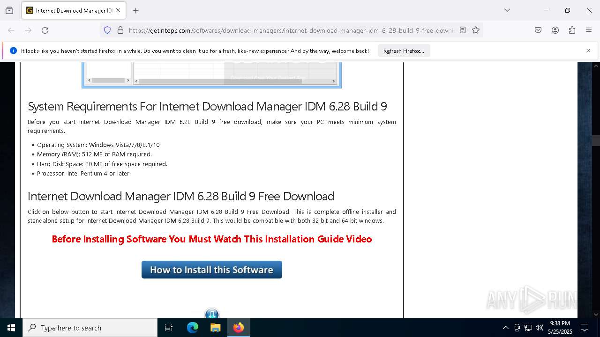Reload the current page
Viewport: 600px width, 337px height.
click(x=45, y=30)
